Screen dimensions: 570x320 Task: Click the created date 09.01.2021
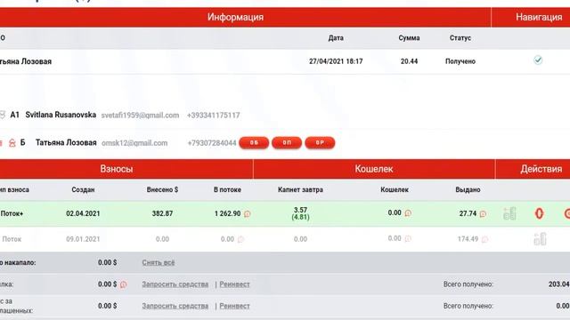pyautogui.click(x=83, y=239)
